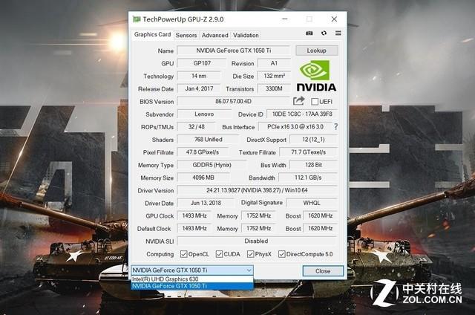Open the hamburger menu icon
475x315 pixels.
pyautogui.click(x=338, y=33)
